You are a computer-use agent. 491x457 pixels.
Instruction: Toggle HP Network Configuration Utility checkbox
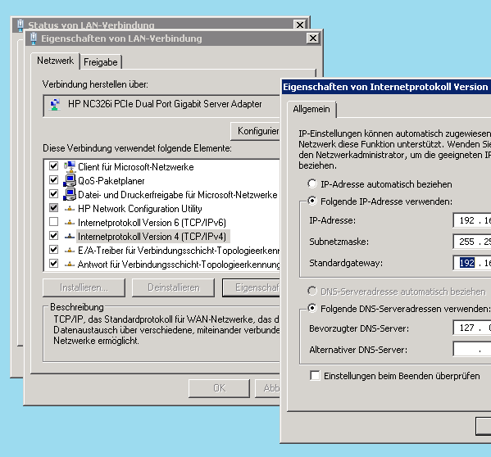click(x=54, y=208)
